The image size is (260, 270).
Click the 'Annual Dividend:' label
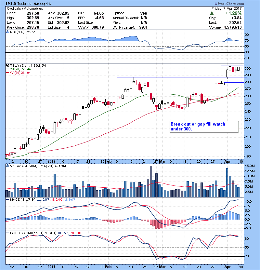coord(125,18)
